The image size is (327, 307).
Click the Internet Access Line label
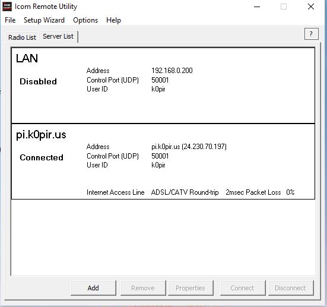click(x=116, y=192)
